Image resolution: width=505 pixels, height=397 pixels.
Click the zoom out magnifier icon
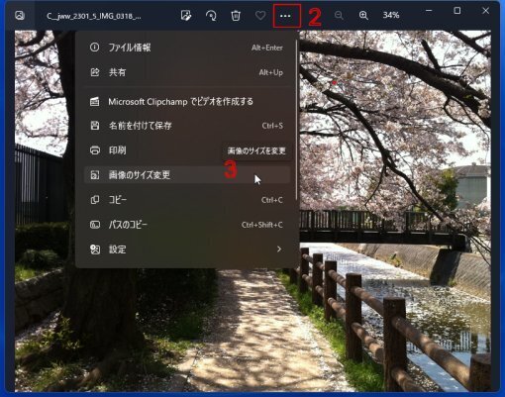(339, 16)
